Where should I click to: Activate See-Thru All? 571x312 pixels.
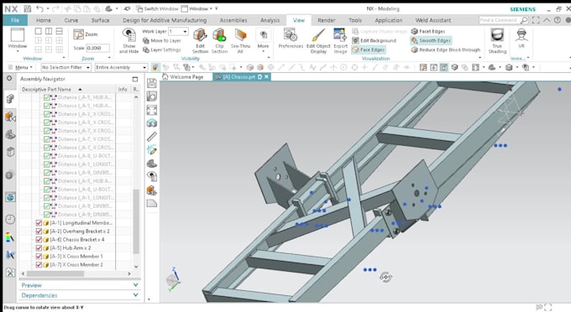[240, 41]
